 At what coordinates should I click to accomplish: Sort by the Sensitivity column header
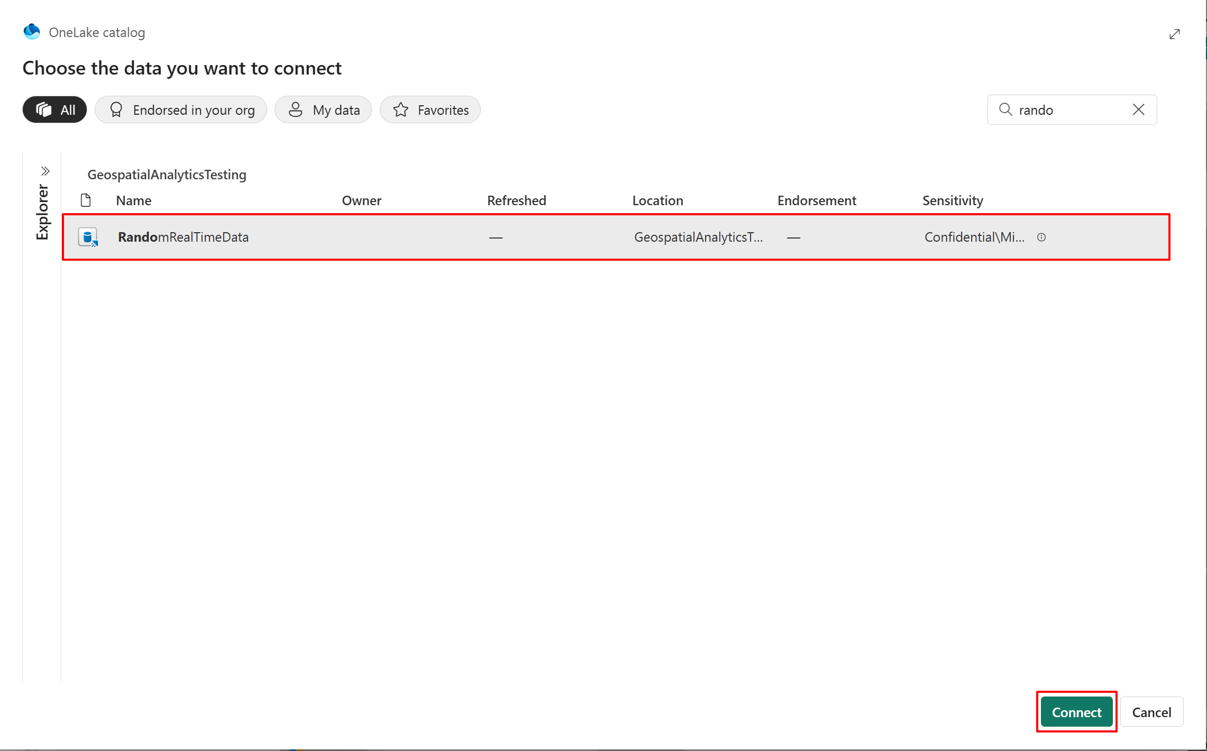tap(952, 200)
